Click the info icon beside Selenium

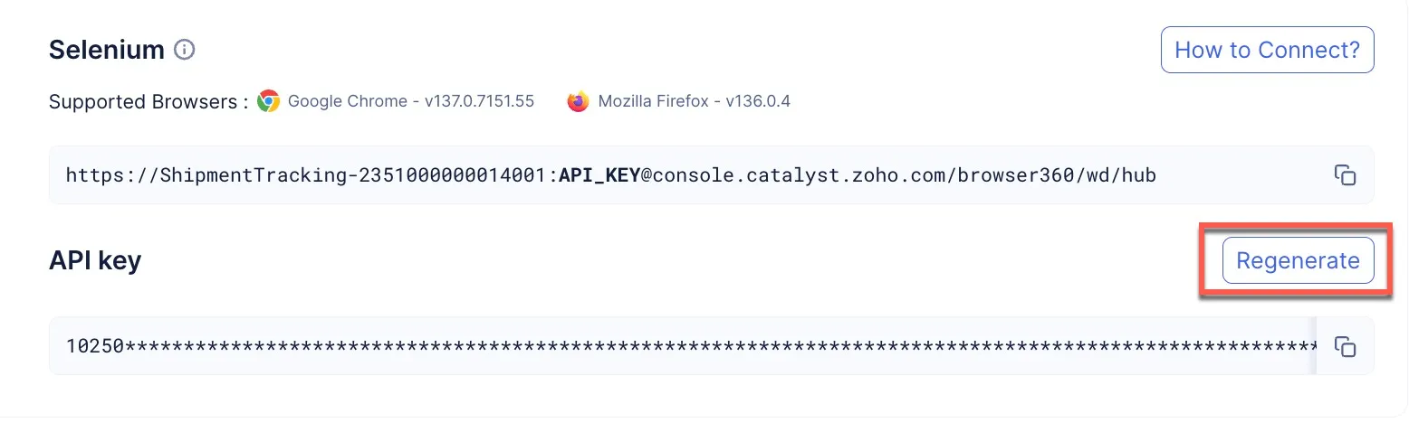[185, 50]
